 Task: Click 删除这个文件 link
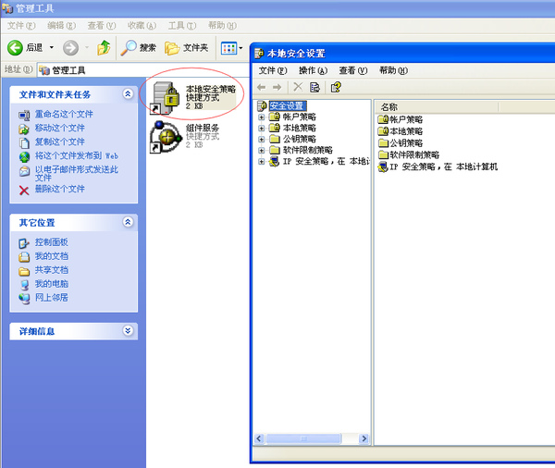(x=59, y=189)
